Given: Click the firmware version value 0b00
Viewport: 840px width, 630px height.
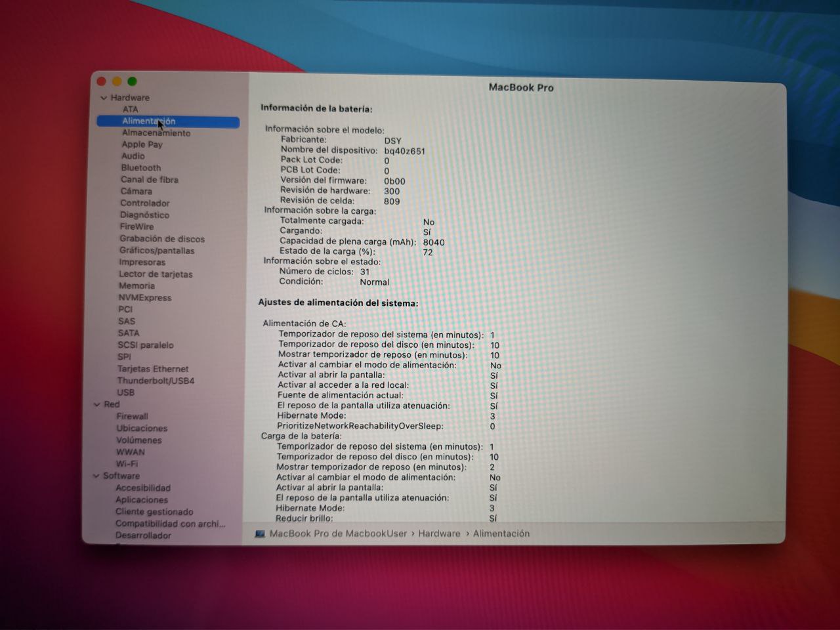Looking at the screenshot, I should click(394, 181).
